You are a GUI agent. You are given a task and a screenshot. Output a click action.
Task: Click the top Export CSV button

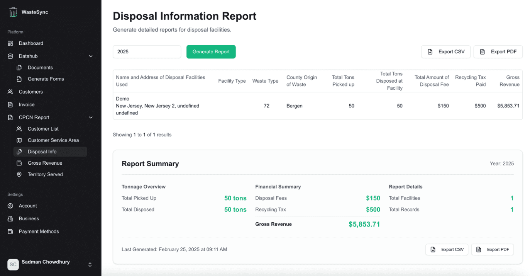click(x=445, y=52)
